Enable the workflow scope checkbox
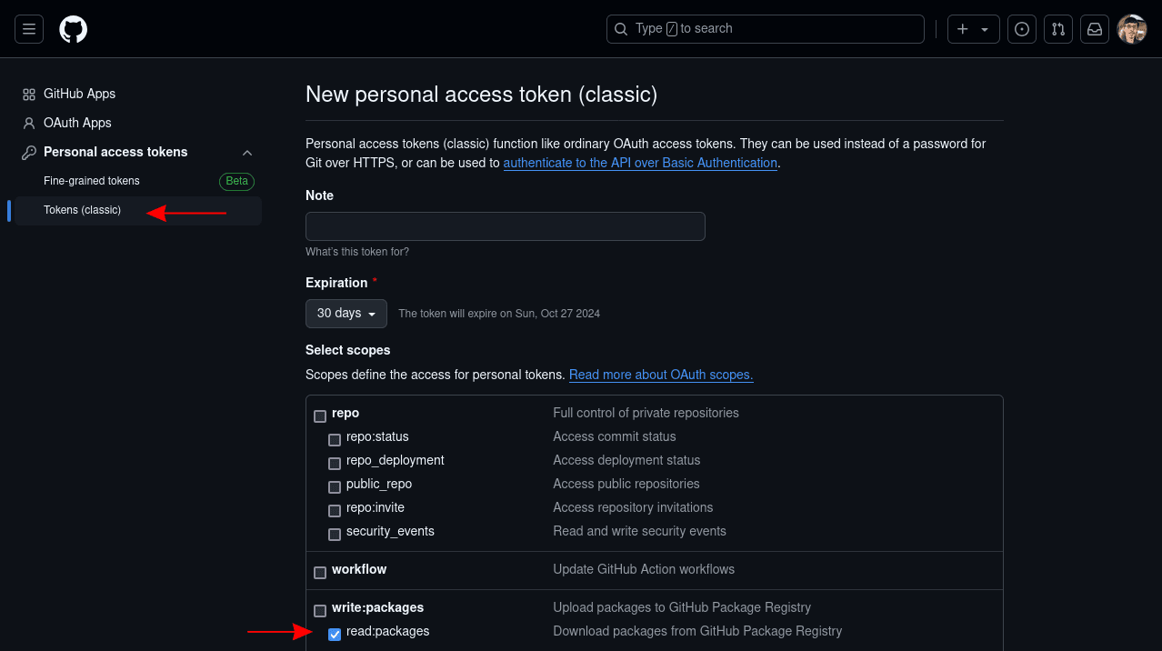Image resolution: width=1162 pixels, height=651 pixels. [x=320, y=573]
